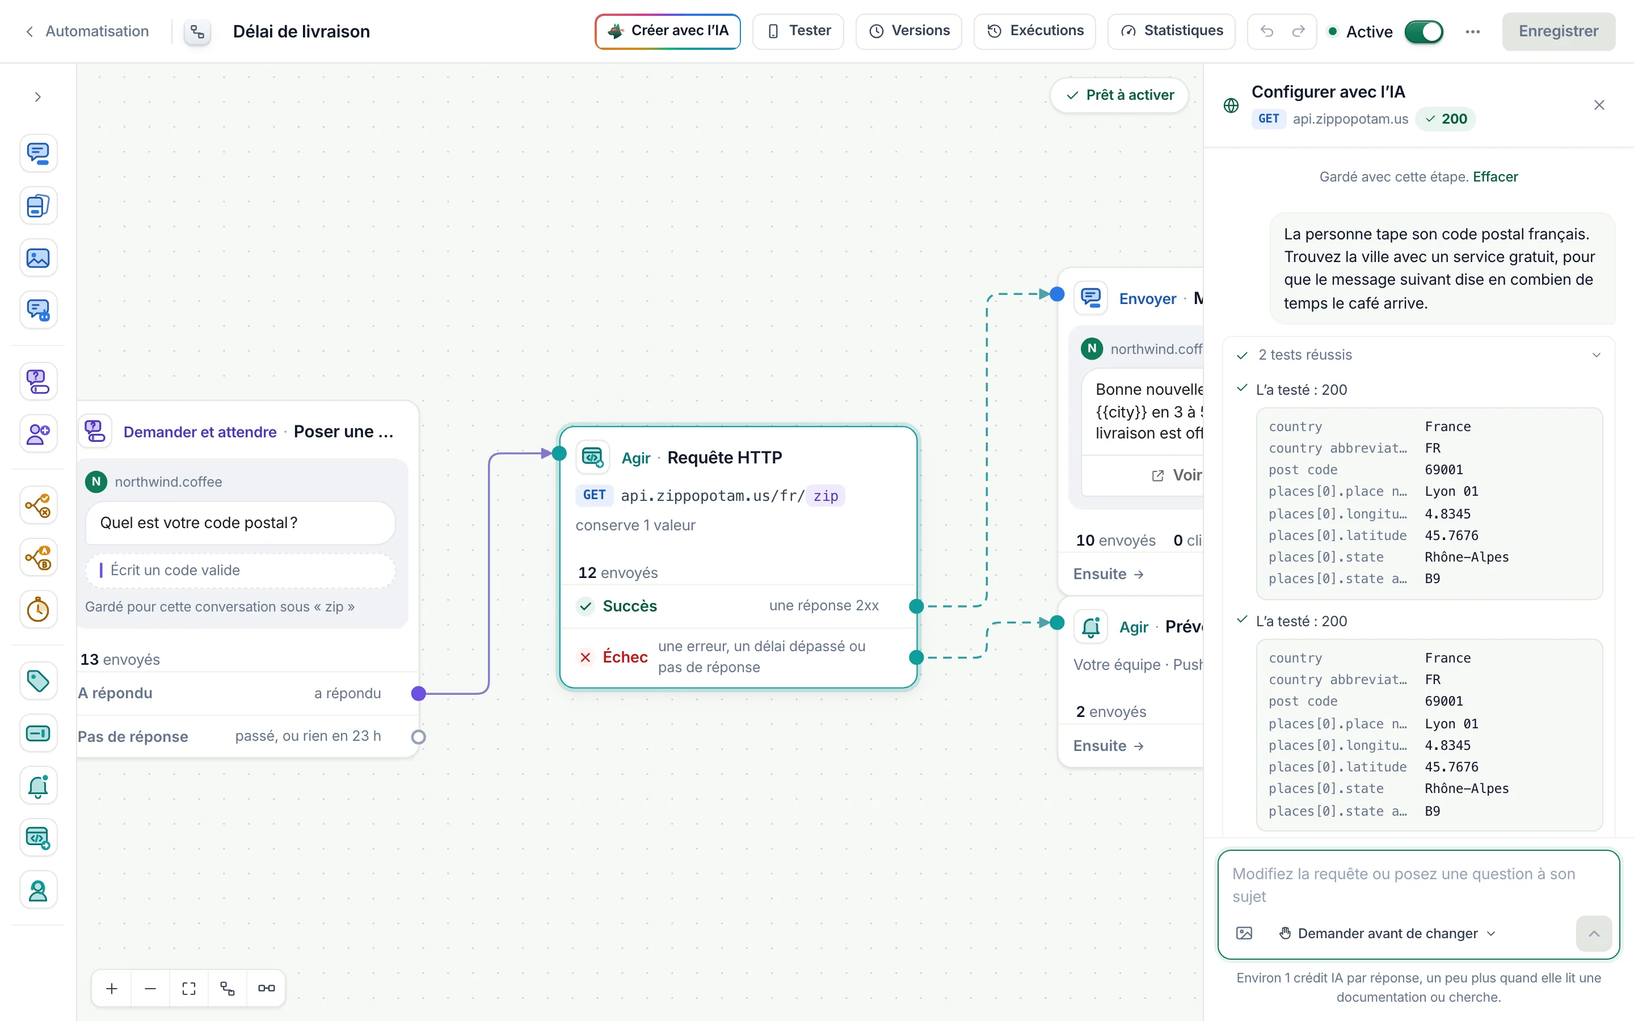This screenshot has width=1634, height=1021.
Task: Open the three-dot more options menu
Action: coord(1473,32)
